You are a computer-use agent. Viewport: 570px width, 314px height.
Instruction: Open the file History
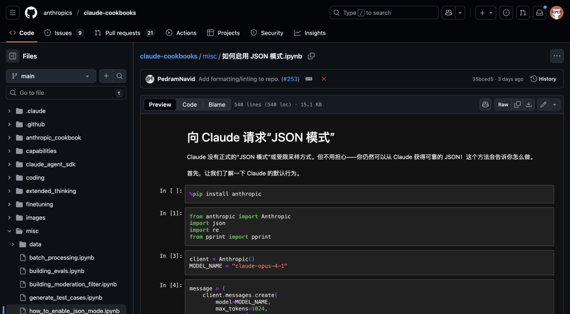544,79
